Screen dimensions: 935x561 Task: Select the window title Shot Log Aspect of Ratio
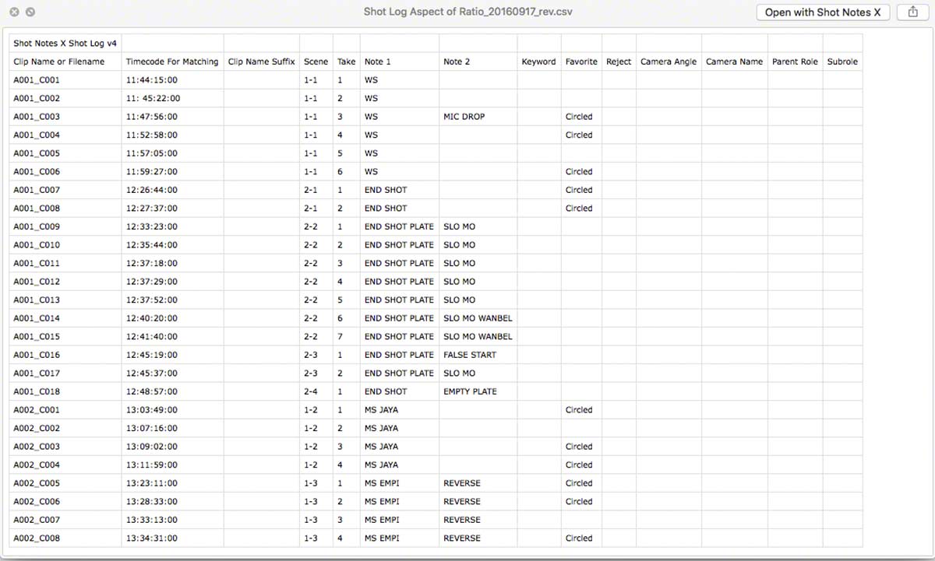tap(468, 12)
